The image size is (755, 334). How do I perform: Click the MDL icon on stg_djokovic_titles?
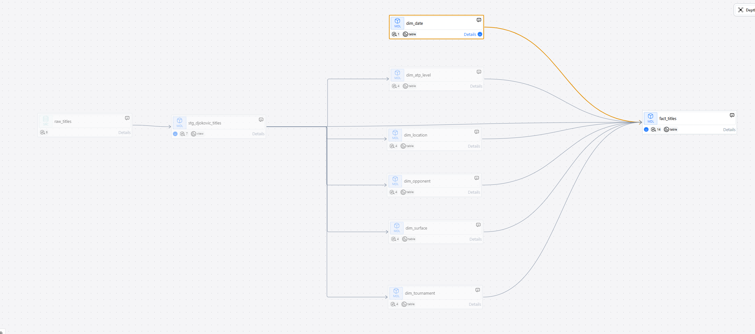point(180,123)
